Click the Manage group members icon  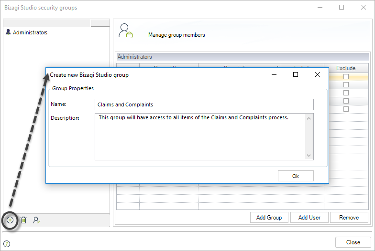(125, 31)
